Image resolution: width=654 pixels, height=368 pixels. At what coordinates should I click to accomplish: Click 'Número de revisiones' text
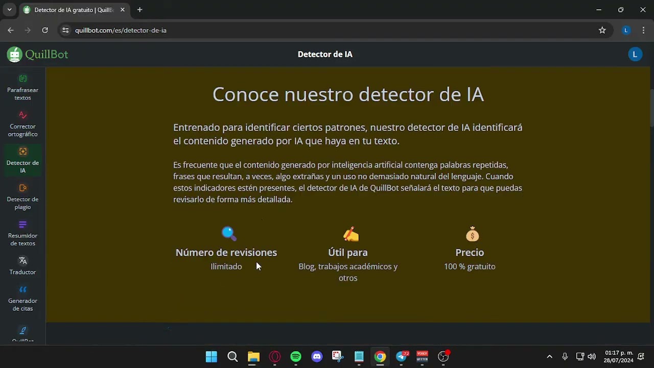click(x=226, y=252)
